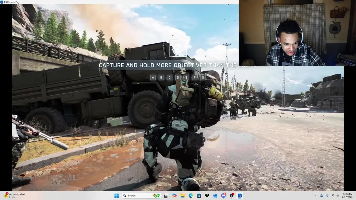This screenshot has width=356, height=200.
Task: Open Microsoft Store from the taskbar
Action: pyautogui.click(x=199, y=196)
